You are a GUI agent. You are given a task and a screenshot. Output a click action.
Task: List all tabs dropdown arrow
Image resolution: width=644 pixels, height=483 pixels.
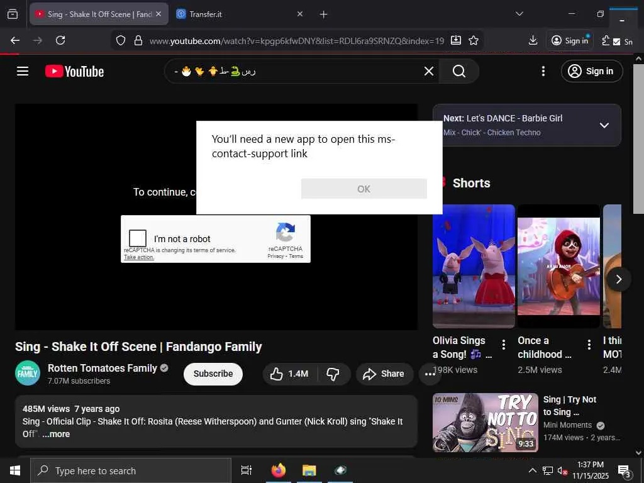pyautogui.click(x=519, y=14)
